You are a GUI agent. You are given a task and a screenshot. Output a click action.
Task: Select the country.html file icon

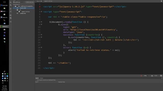click(x=17, y=8)
